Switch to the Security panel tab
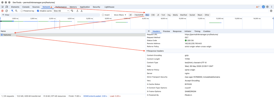The width and height of the screenshot is (274, 98). 96,7
